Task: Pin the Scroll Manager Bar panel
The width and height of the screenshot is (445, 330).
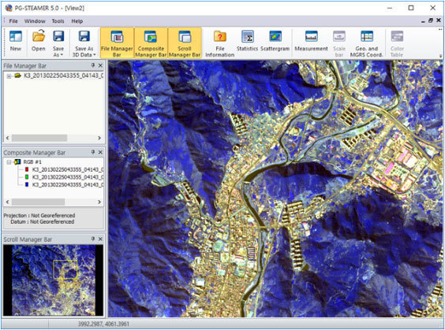Action: click(x=93, y=239)
